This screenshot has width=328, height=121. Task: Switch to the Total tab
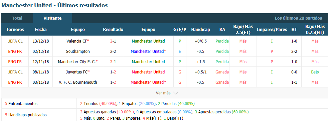[x=17, y=18]
